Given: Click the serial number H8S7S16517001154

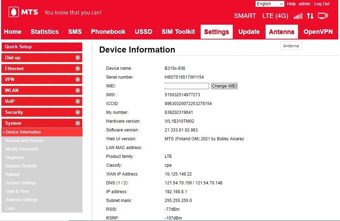Looking at the screenshot, I should 184,77.
